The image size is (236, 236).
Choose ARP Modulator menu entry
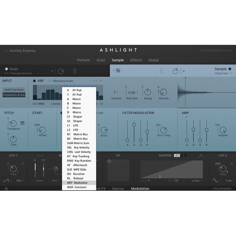pyautogui.click(x=79, y=183)
